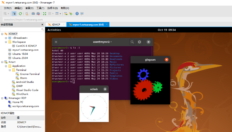Open the 文件(F) menu
Image resolution: width=232 pixels, height=132 pixels.
coord(8,8)
